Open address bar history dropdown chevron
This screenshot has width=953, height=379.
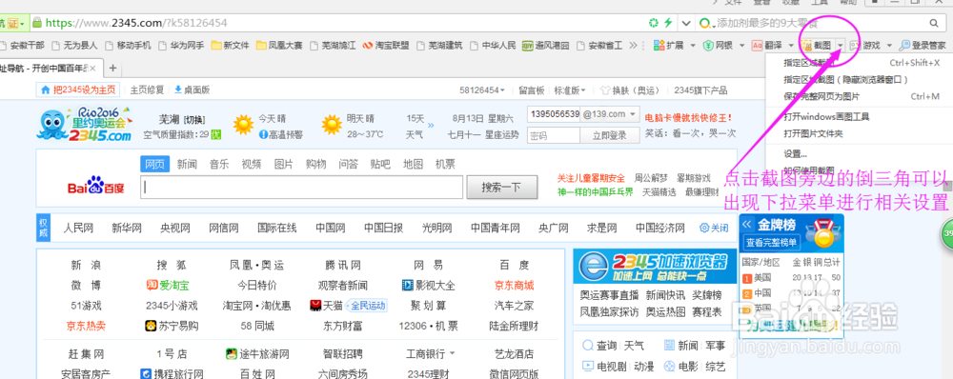tap(686, 23)
